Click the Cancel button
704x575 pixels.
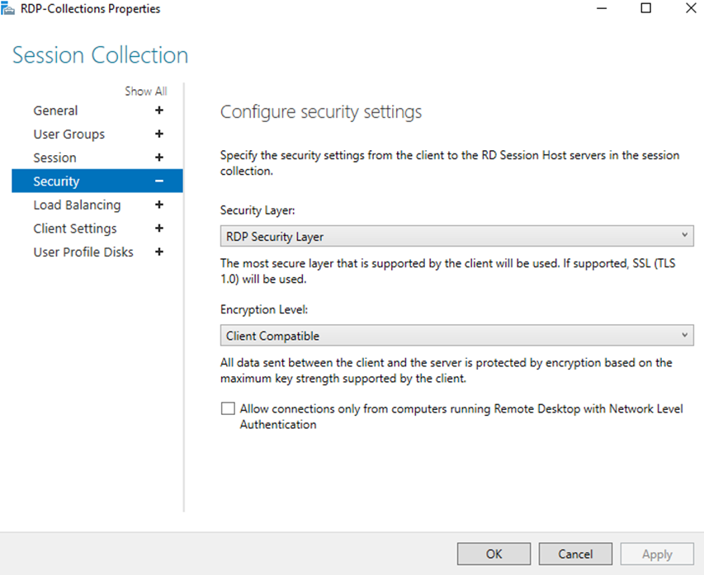[x=575, y=554]
